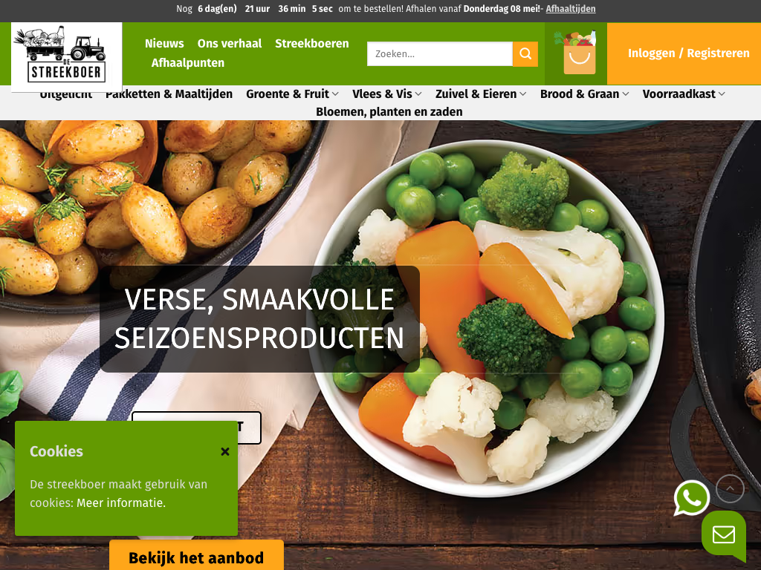Expand the Vlees & Vis dropdown
Screen dimensions: 761x570
pos(386,94)
